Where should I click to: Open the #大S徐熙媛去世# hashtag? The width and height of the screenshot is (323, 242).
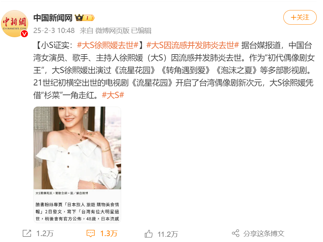click(x=108, y=45)
